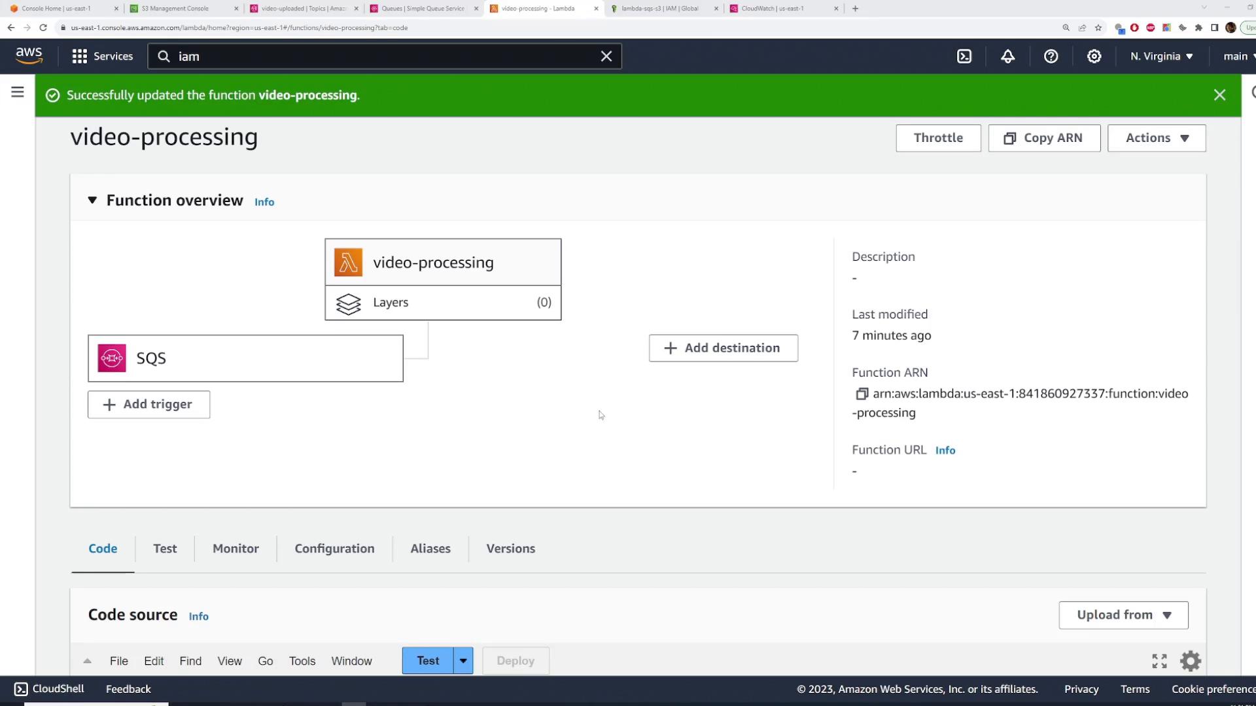The height and width of the screenshot is (706, 1256).
Task: Click the Lambda function icon in diagram
Action: click(348, 262)
